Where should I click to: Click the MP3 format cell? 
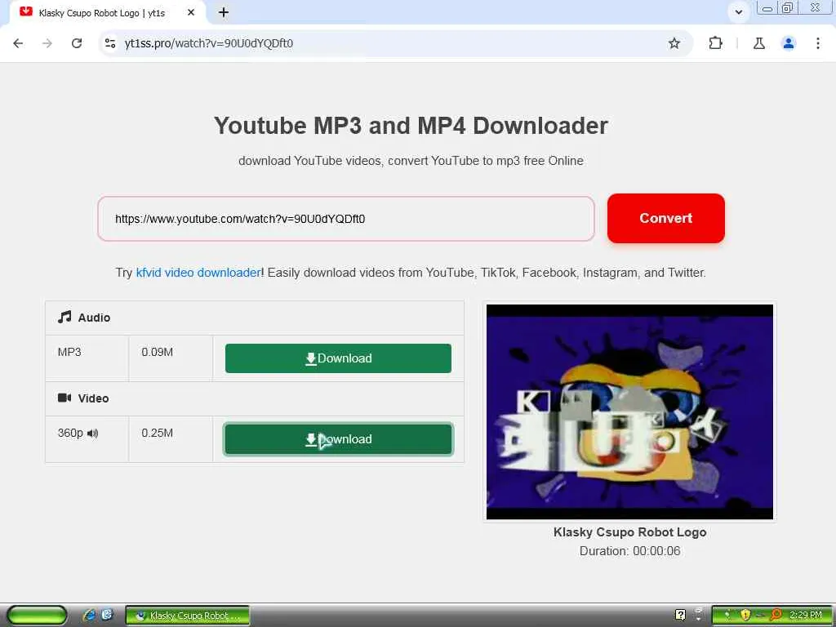tap(87, 358)
